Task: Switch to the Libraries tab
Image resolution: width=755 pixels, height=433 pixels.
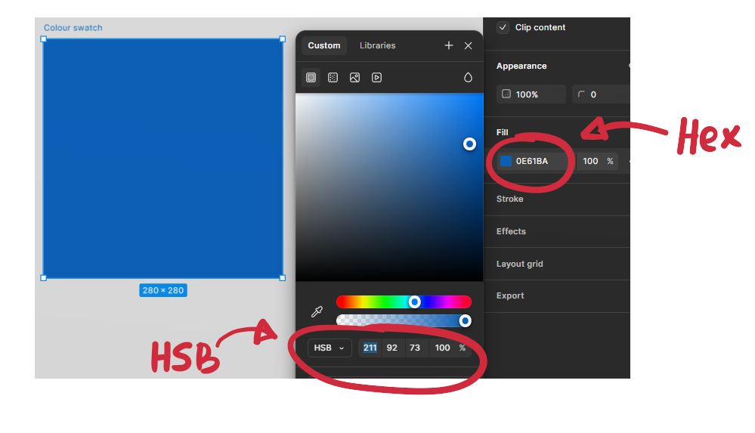Action: click(x=378, y=45)
